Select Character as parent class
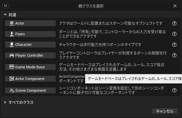 (30, 45)
